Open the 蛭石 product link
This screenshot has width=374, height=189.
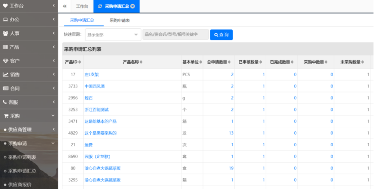[x=88, y=98]
